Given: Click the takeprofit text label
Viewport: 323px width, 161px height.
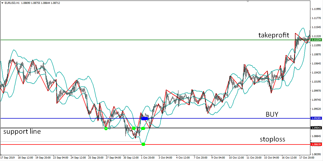Looking at the screenshot, I should 273,35.
